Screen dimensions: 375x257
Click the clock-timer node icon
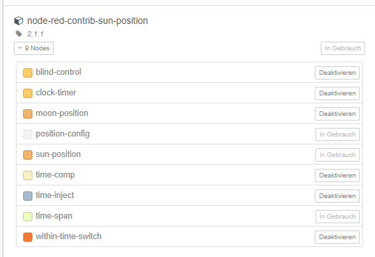coord(28,93)
